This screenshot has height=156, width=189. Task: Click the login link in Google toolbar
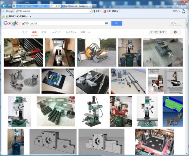pyautogui.click(x=176, y=11)
